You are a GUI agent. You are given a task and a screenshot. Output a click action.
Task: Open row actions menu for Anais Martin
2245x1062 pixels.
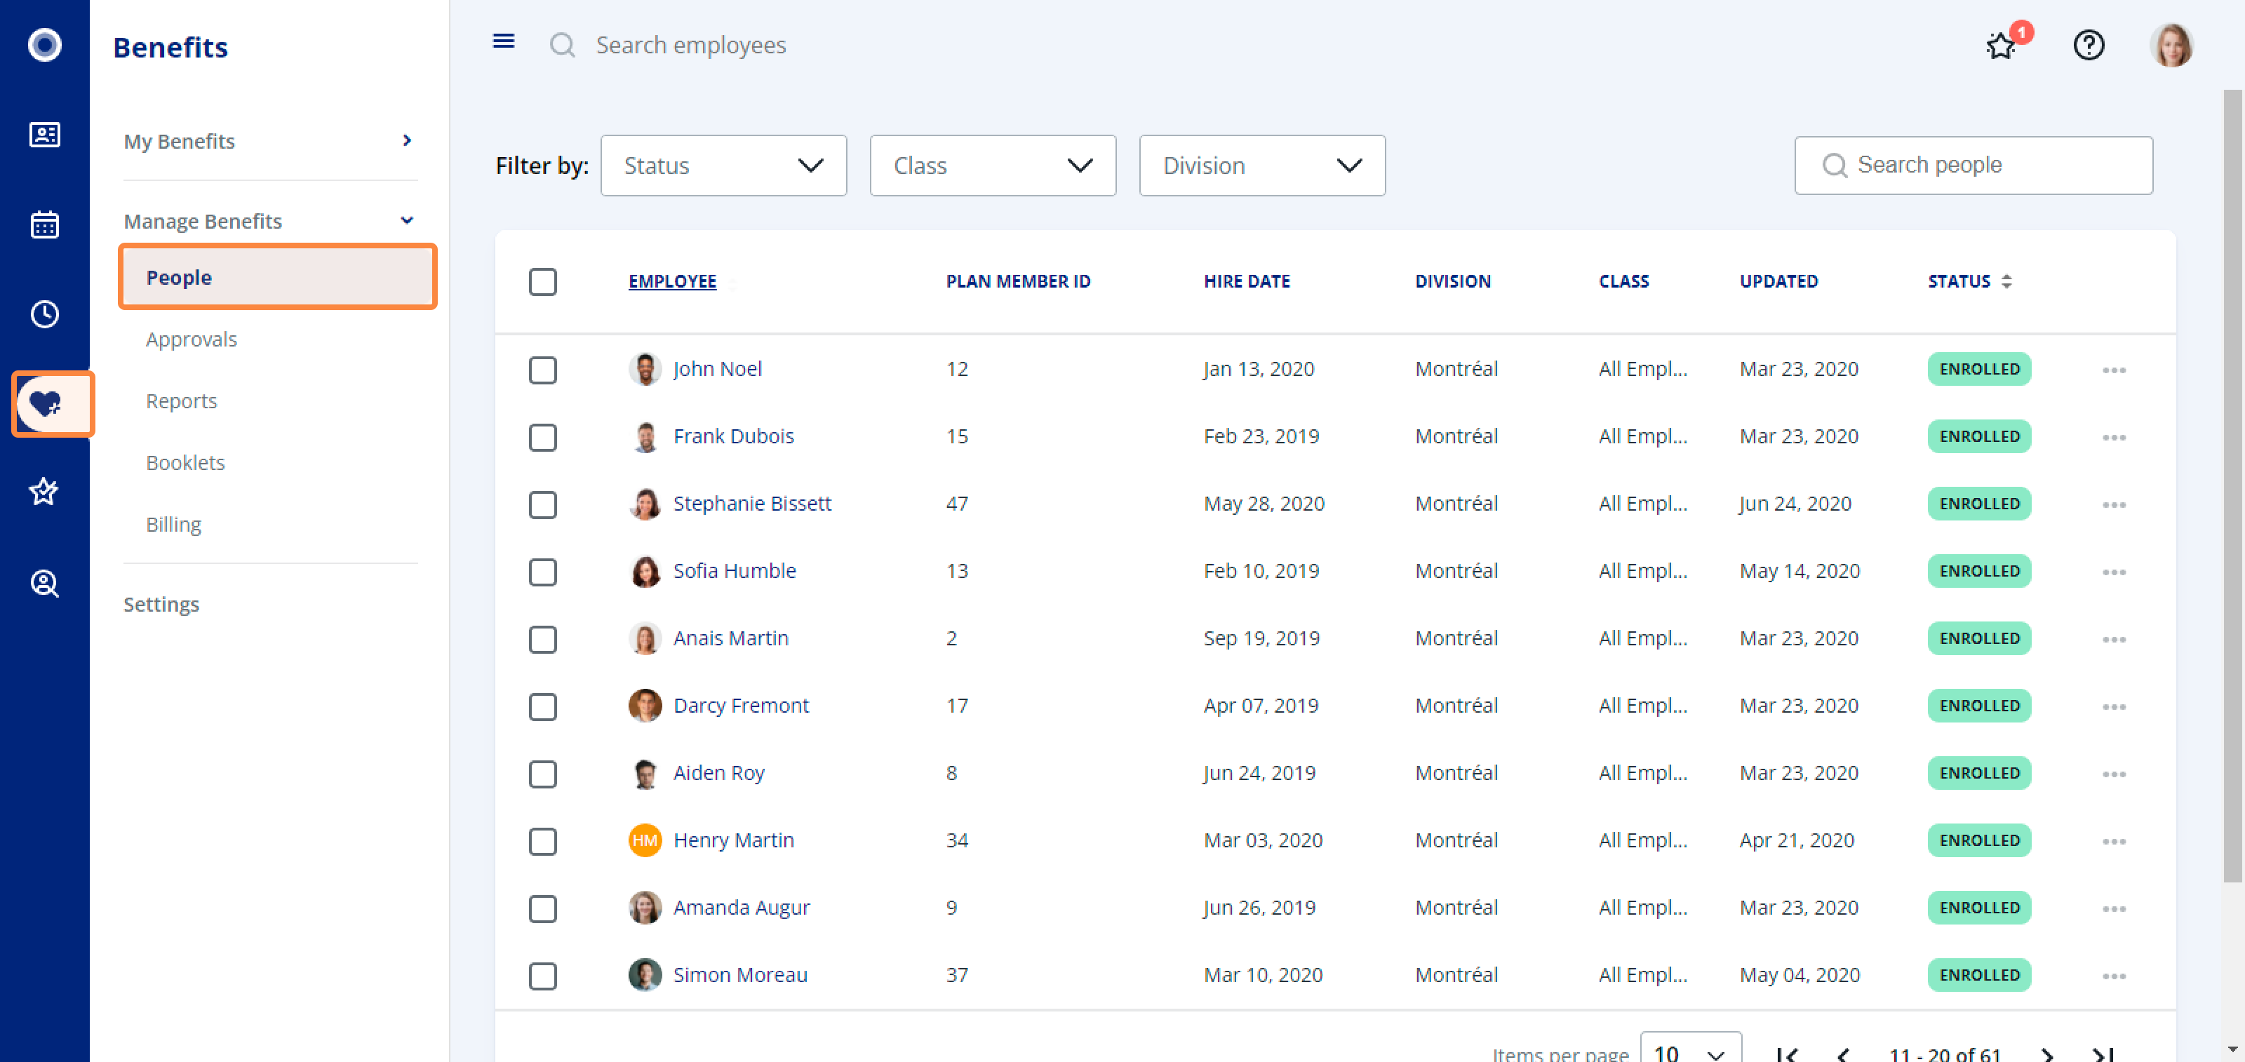point(2113,640)
